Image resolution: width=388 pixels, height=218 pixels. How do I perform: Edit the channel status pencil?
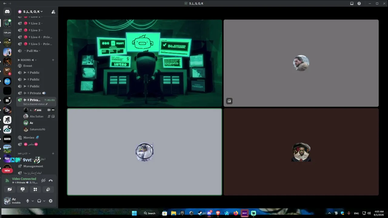(x=46, y=104)
